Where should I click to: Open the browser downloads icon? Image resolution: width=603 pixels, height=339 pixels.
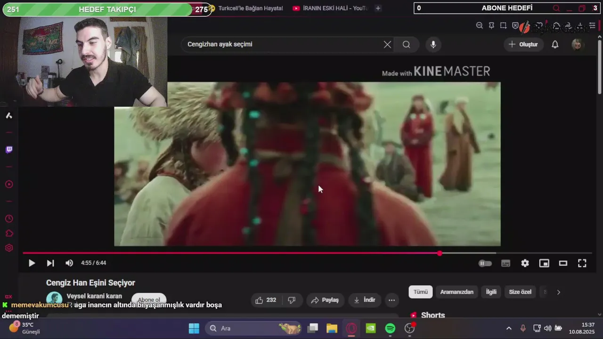(580, 25)
